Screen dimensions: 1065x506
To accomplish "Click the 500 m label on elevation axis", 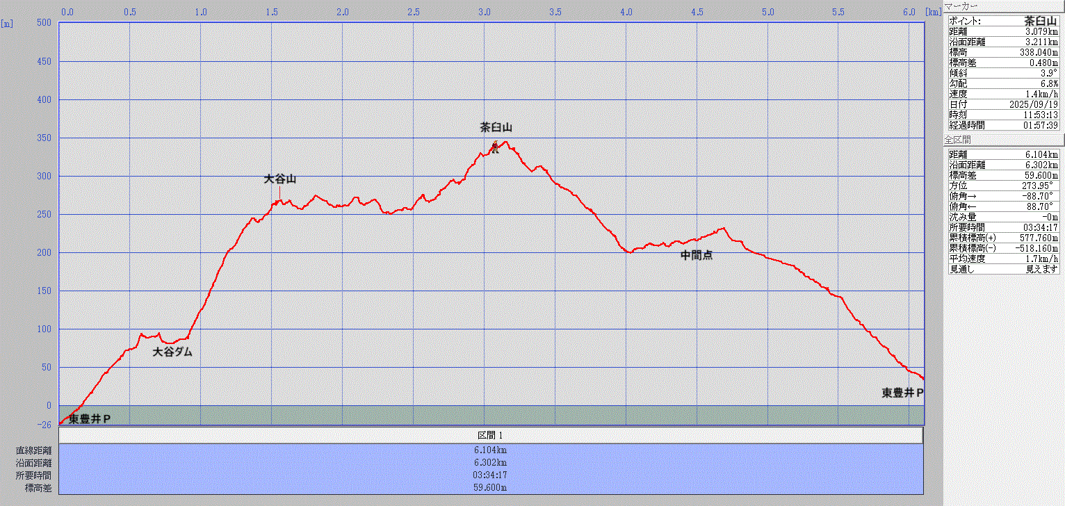I will tap(43, 23).
